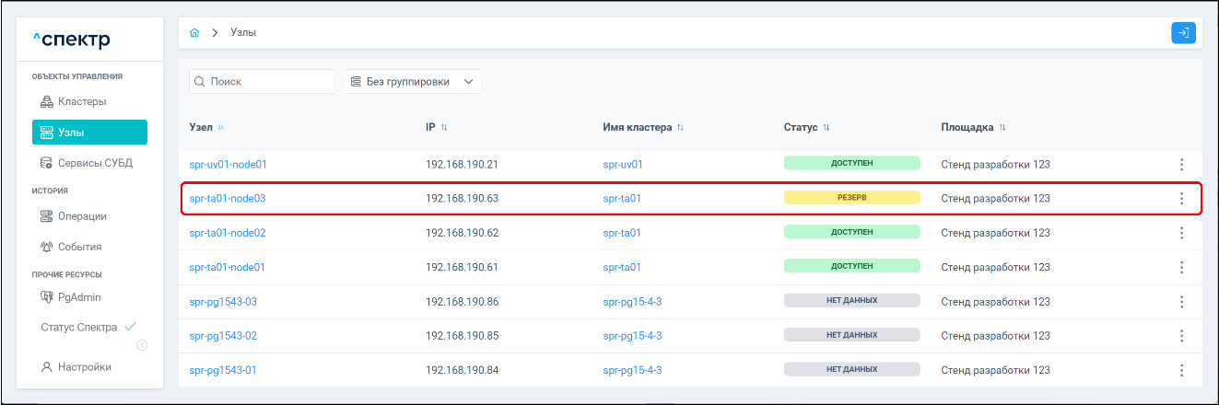Image resolution: width=1219 pixels, height=405 pixels.
Task: Collapse the sidebar with the arrow icon
Action: point(142,346)
